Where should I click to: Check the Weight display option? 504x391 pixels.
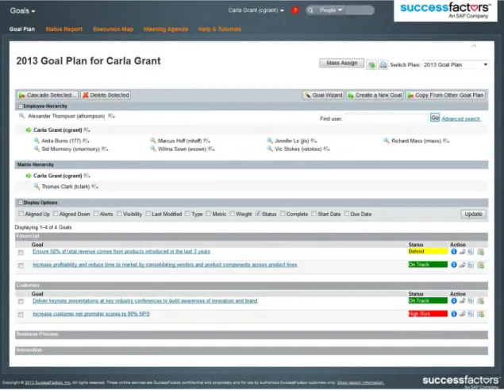(232, 214)
